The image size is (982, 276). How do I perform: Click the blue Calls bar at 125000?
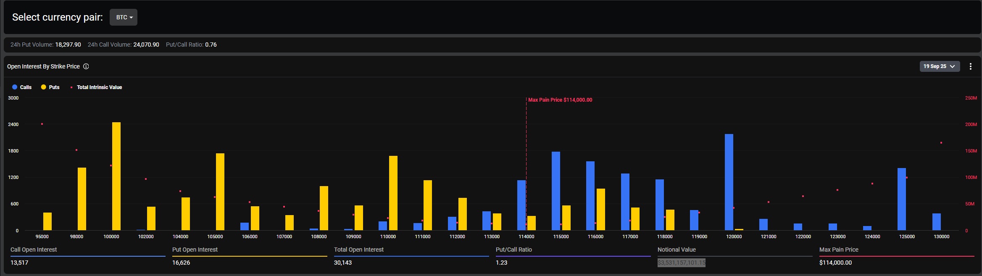pyautogui.click(x=902, y=199)
